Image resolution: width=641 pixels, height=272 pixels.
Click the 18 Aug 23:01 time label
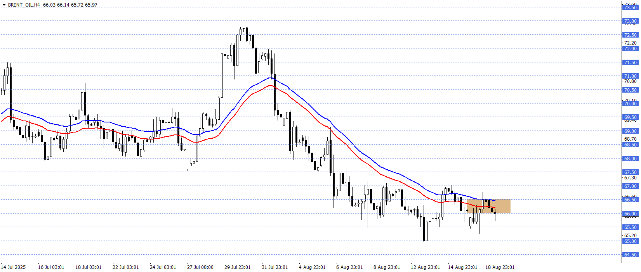click(500, 267)
